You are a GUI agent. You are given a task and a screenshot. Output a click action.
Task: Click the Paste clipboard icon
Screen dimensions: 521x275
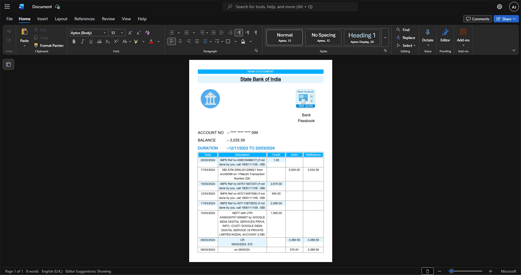24,32
